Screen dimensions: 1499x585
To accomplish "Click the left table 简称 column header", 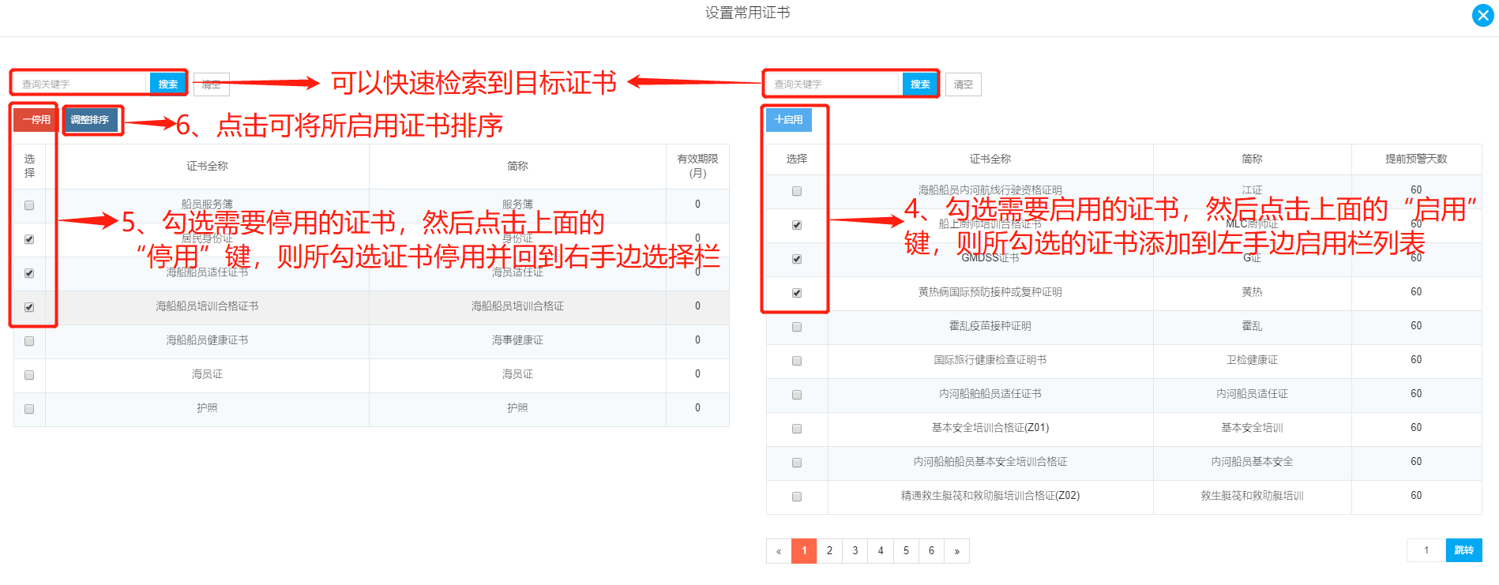I will [x=517, y=167].
